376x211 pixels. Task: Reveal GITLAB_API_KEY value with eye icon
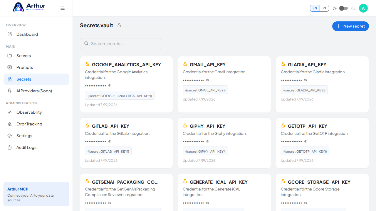pyautogui.click(x=110, y=142)
